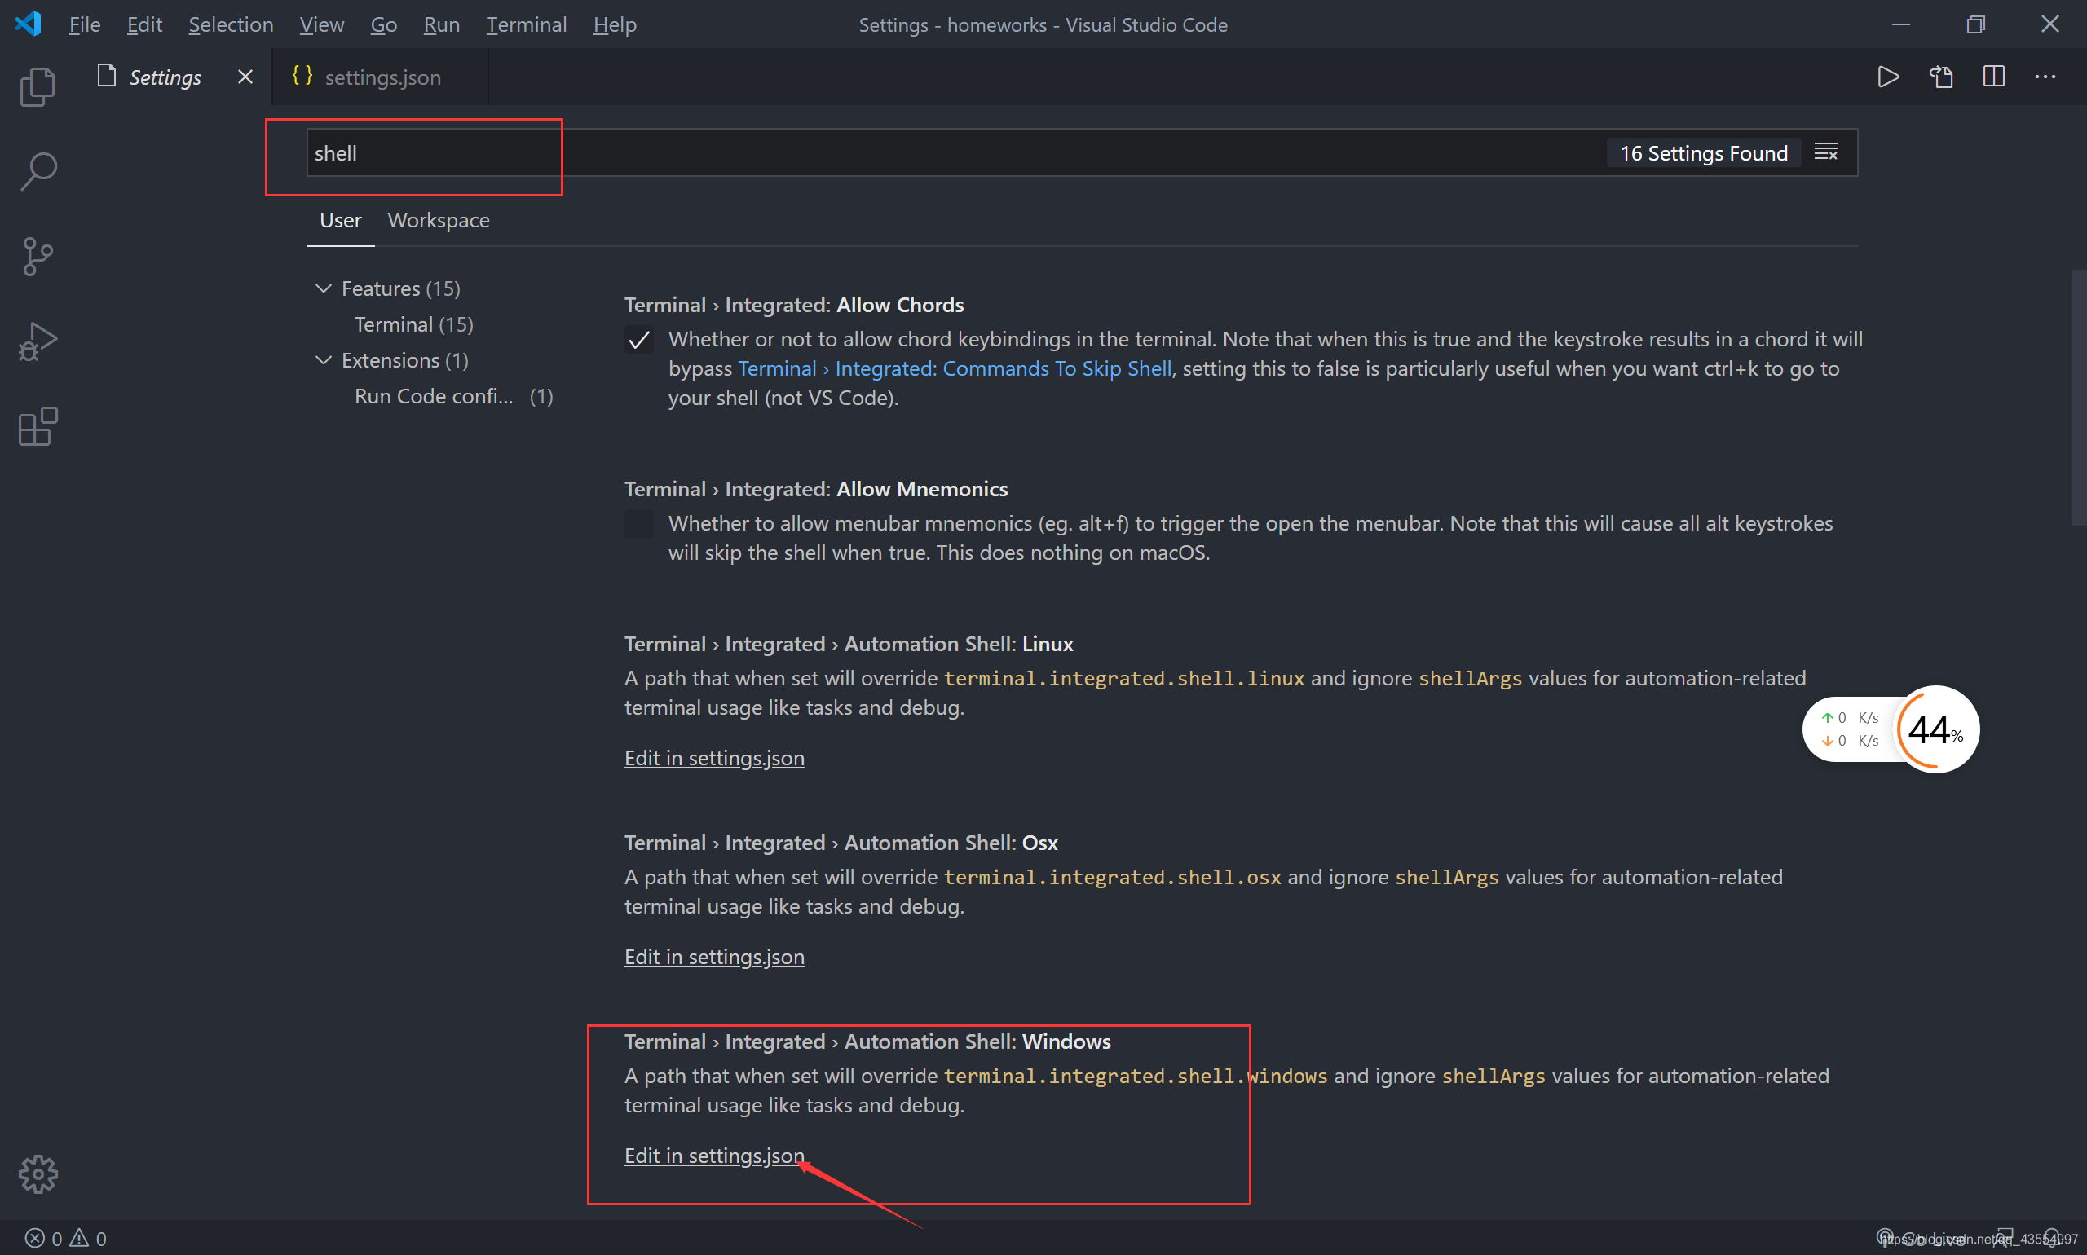Click the Allow Chords setting title

[793, 305]
